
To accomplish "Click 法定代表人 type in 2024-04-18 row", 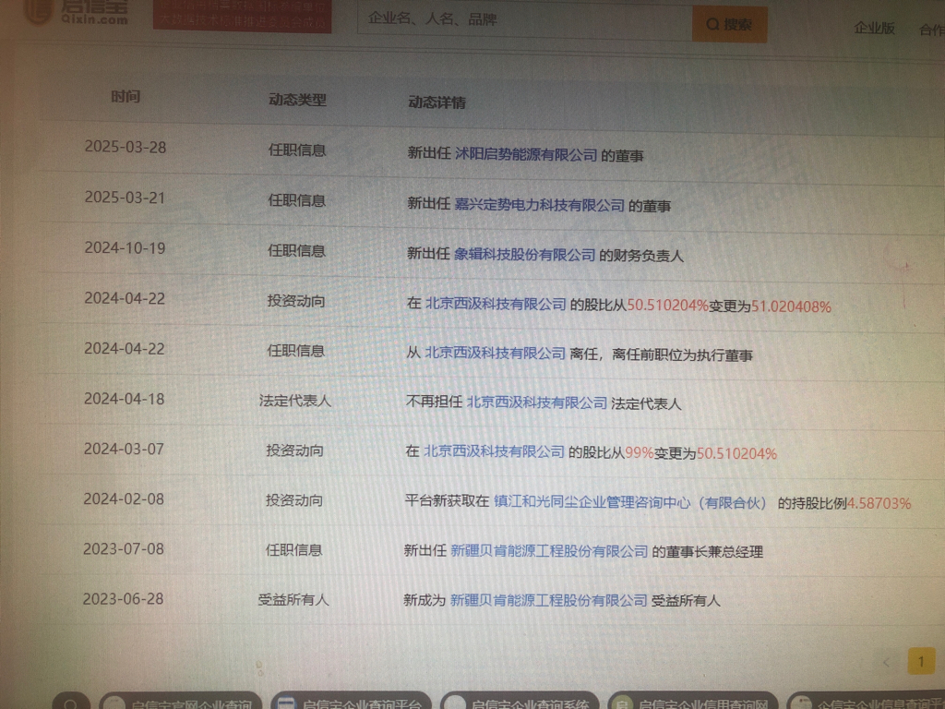I will [x=295, y=401].
